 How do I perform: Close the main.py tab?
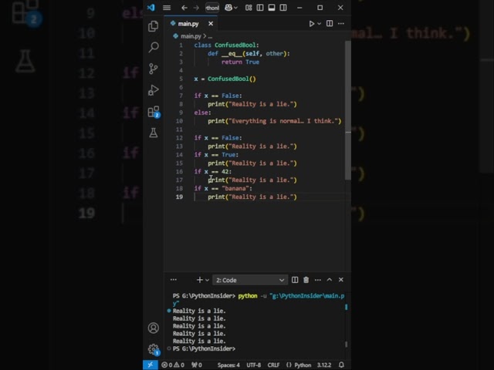click(x=211, y=24)
